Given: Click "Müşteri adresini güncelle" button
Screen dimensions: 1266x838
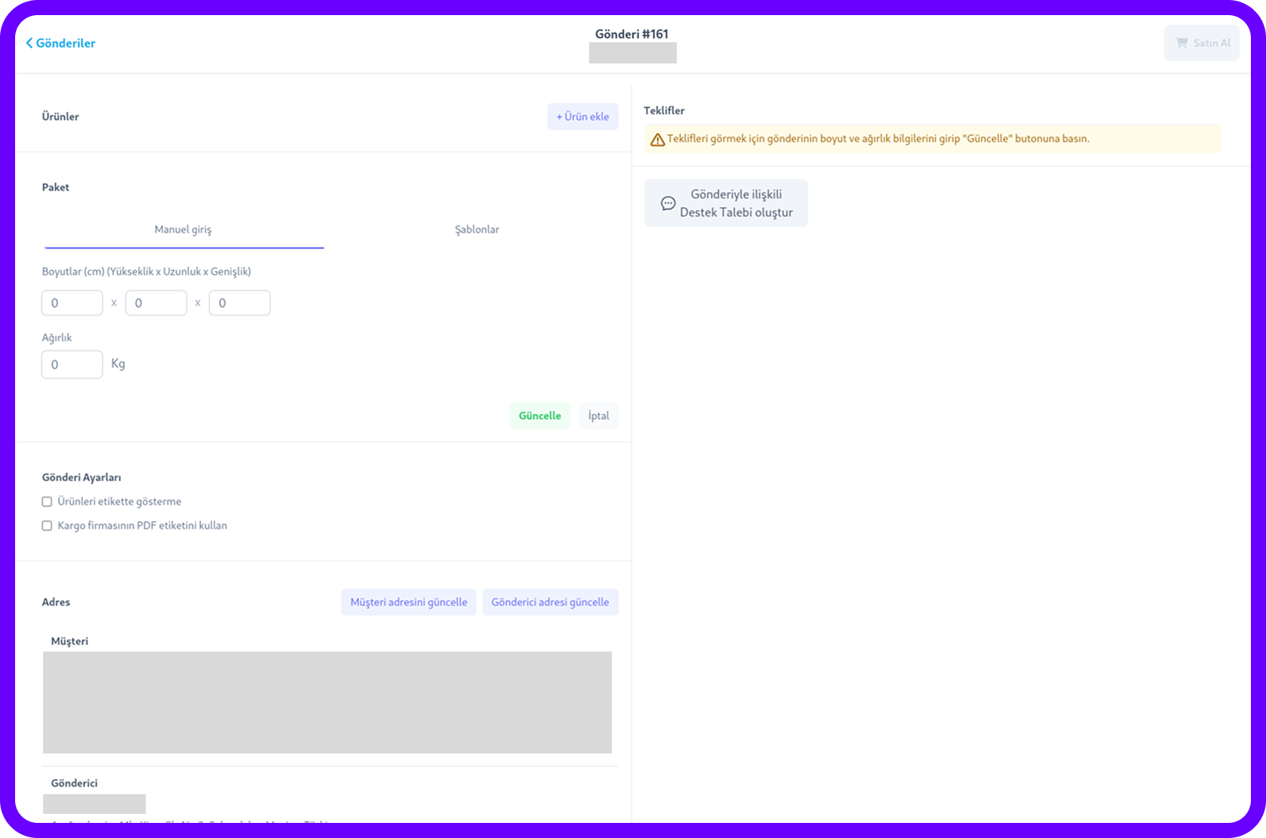Looking at the screenshot, I should [x=409, y=602].
